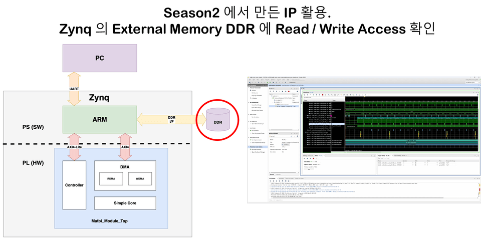Collapse the RTL ANALYSIS section

click(249, 121)
